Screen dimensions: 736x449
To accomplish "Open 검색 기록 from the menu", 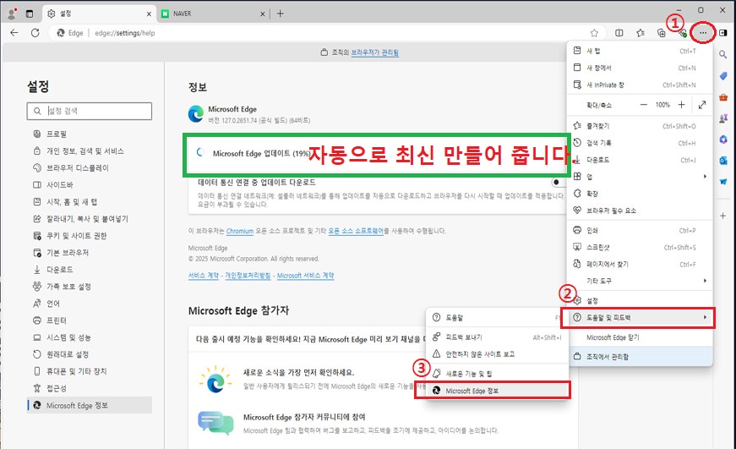I will coord(640,143).
